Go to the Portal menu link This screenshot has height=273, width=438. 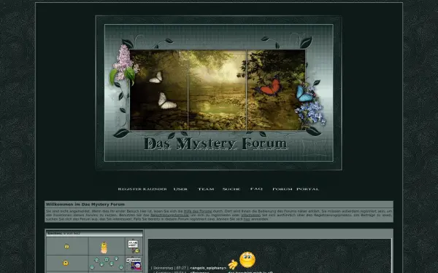[307, 189]
